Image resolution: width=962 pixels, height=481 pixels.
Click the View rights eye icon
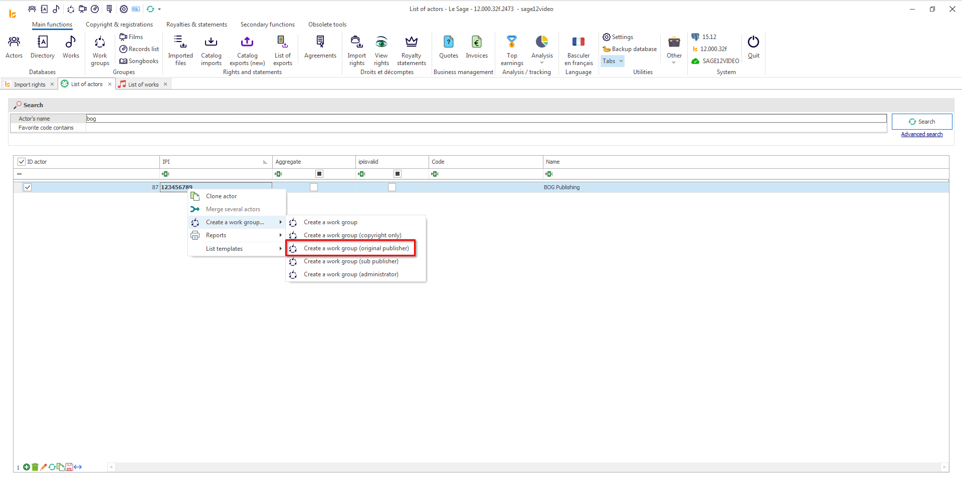pyautogui.click(x=381, y=42)
